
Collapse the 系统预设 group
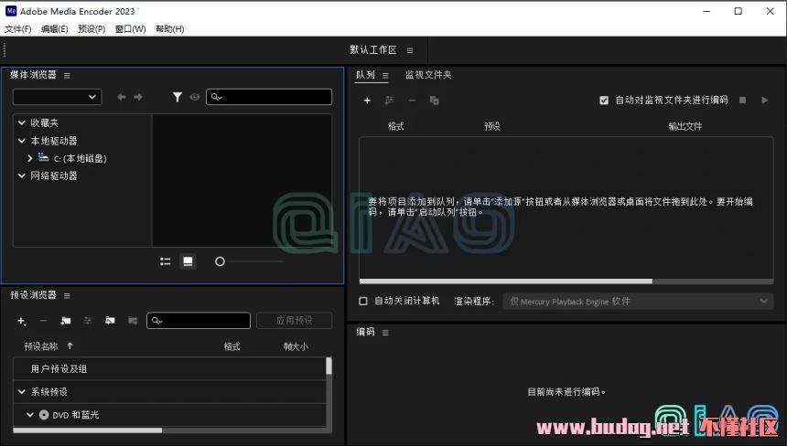(22, 392)
